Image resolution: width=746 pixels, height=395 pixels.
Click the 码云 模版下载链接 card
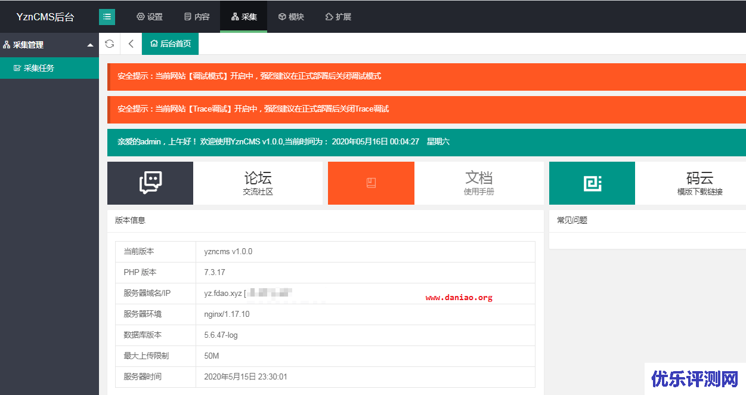click(x=699, y=183)
